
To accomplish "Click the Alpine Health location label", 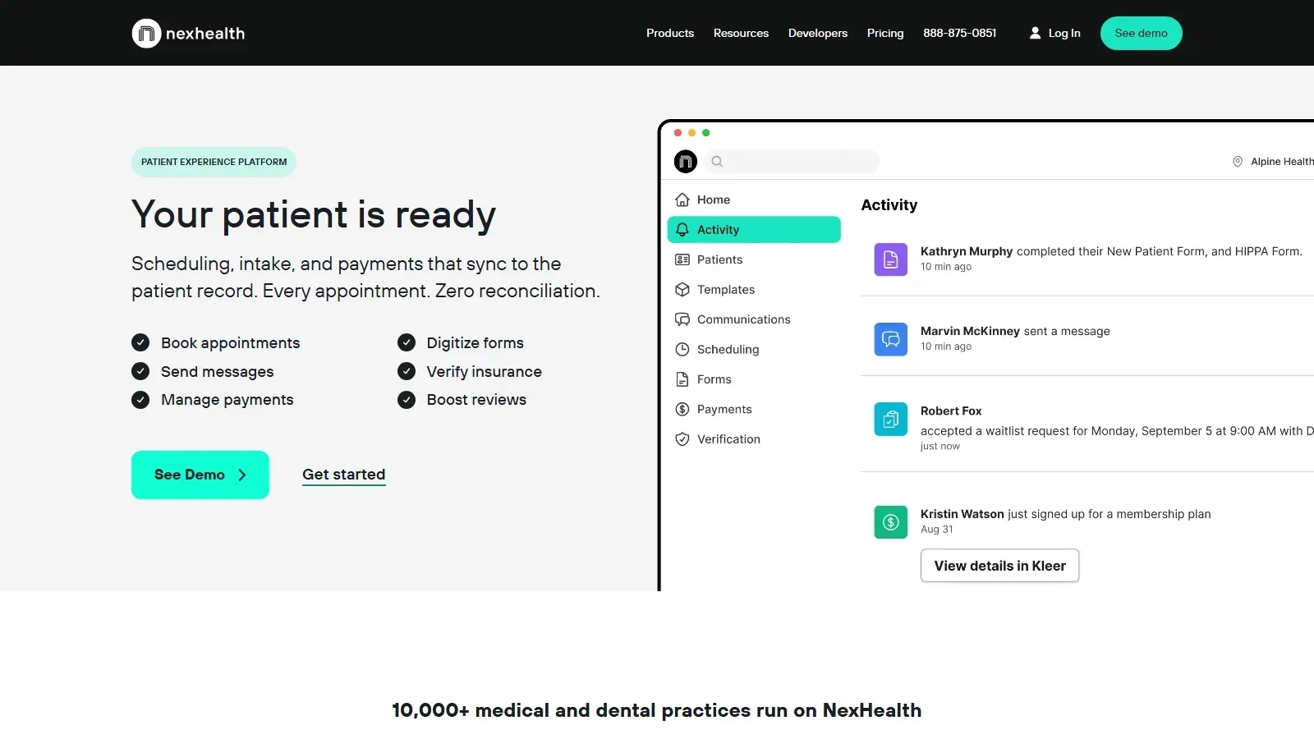I will [1282, 162].
